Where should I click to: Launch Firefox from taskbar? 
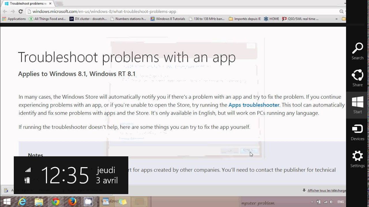tap(72, 202)
